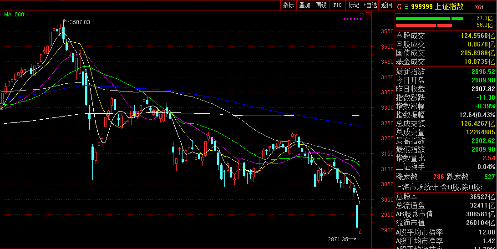Click the 指数涨跌 value -11.30
This screenshot has width=497, height=249.
[x=486, y=97]
